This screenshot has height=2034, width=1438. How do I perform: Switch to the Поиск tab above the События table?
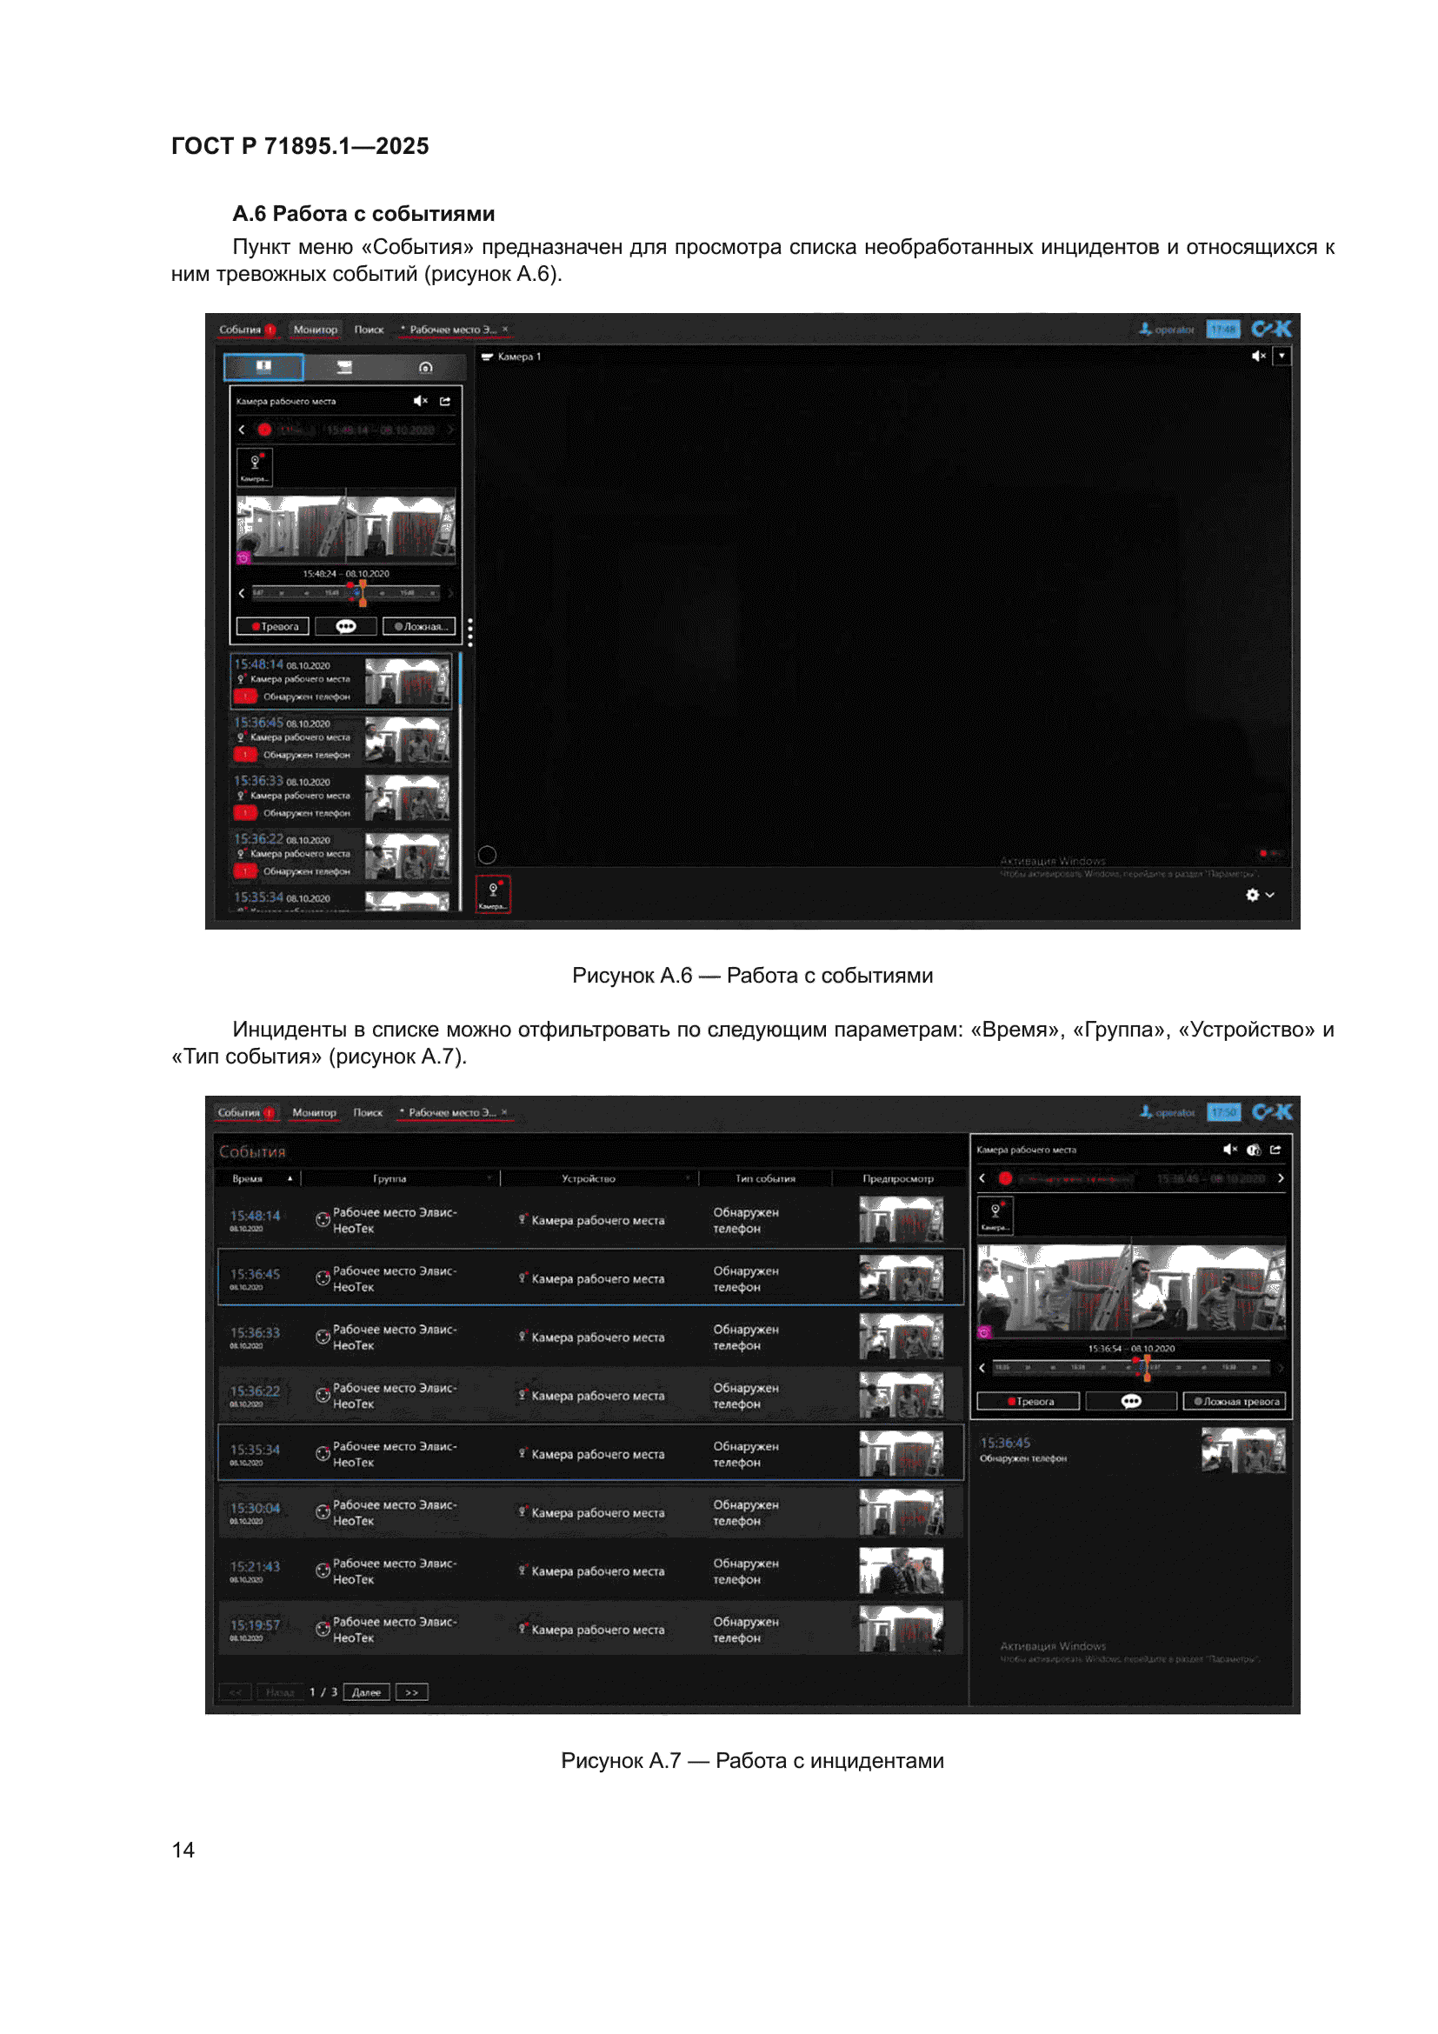tap(368, 1113)
